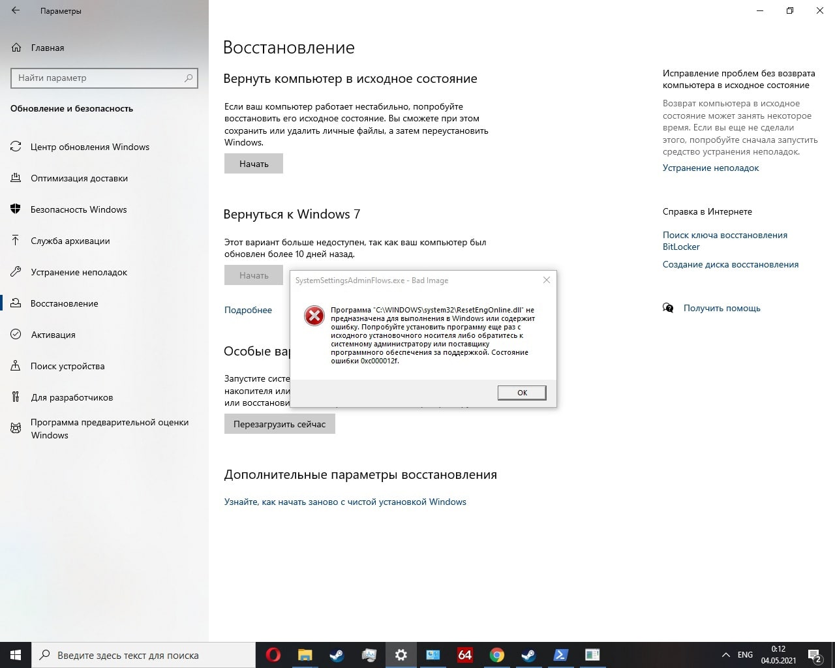The image size is (835, 668).
Task: Open the red 64 app on taskbar
Action: tap(465, 655)
